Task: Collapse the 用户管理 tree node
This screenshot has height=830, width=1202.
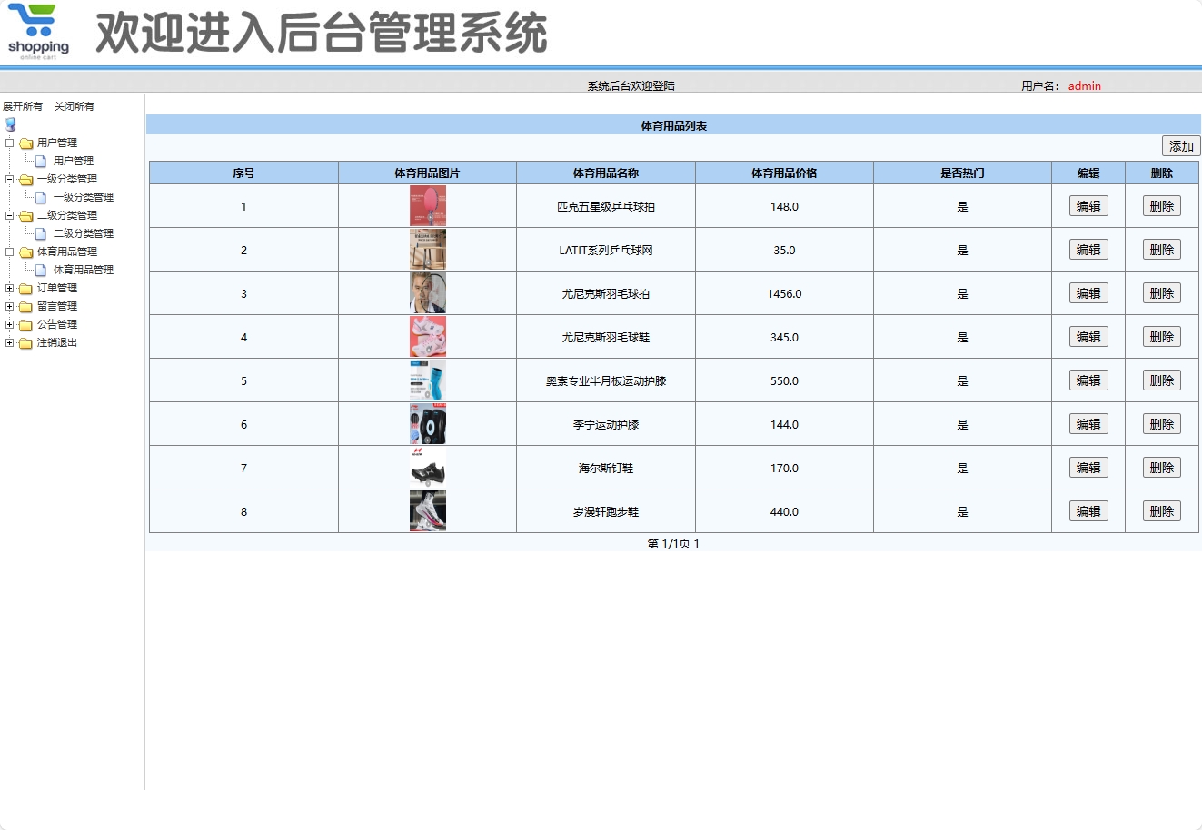Action: coord(9,143)
